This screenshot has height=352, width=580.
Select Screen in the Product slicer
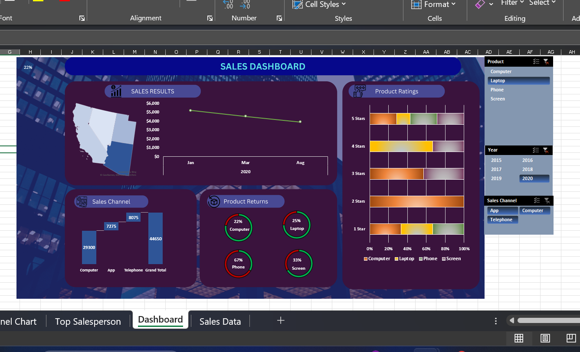(518, 99)
